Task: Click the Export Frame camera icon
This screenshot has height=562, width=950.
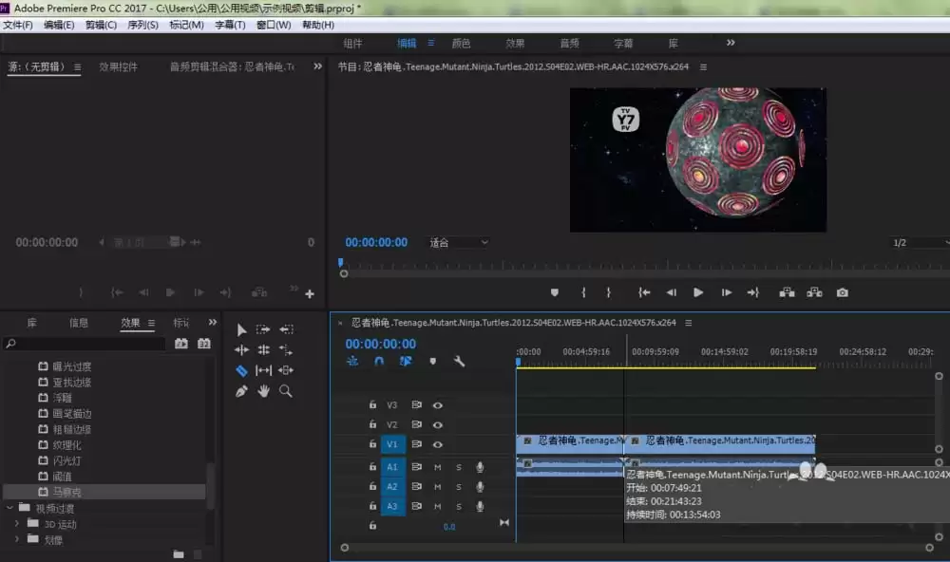Action: 842,293
